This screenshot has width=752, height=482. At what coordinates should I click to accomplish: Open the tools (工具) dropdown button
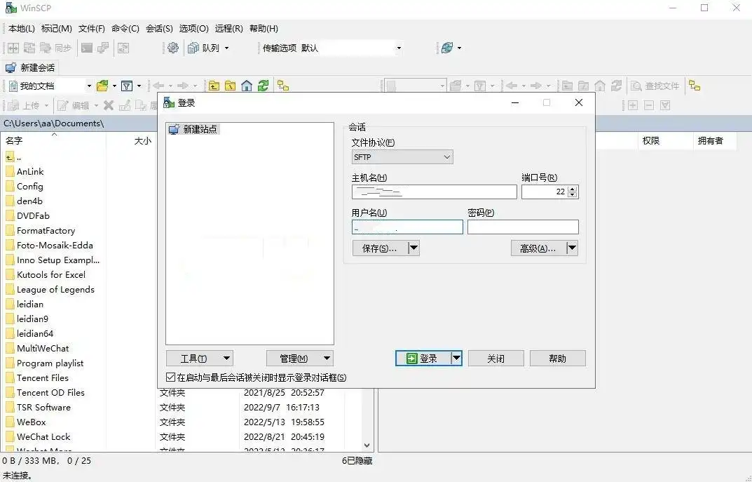[200, 358]
